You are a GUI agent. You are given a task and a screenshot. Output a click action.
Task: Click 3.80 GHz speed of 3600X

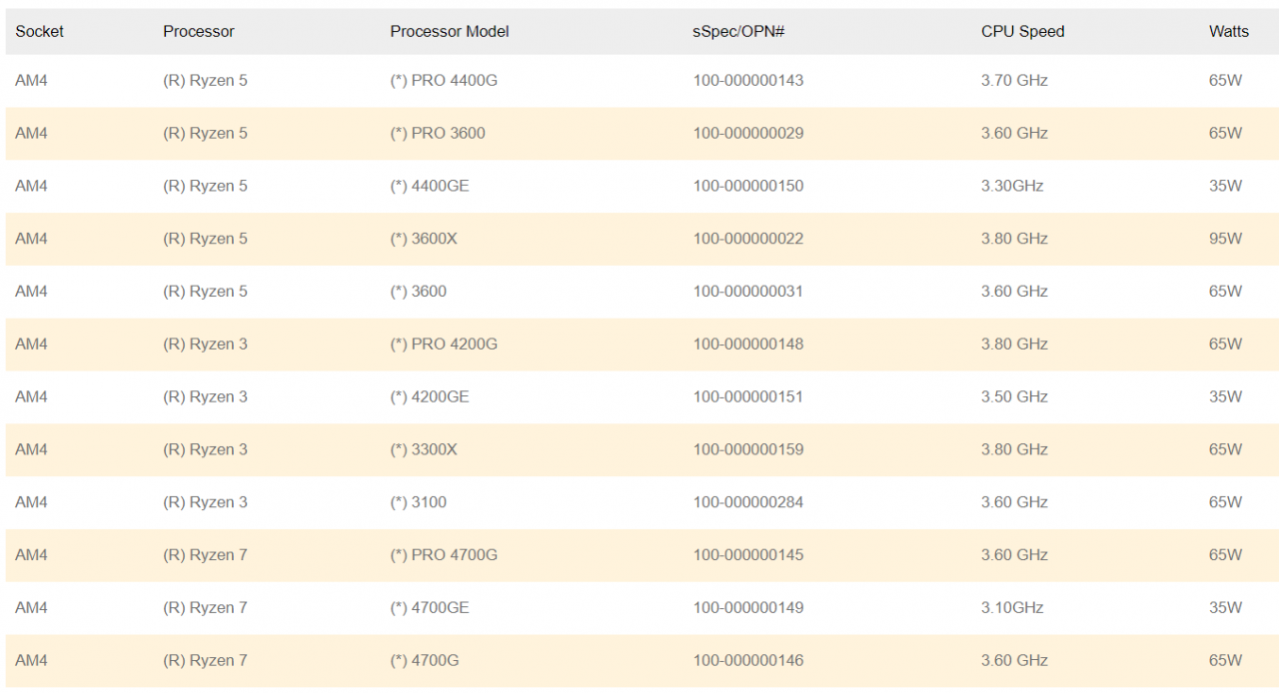point(1014,240)
